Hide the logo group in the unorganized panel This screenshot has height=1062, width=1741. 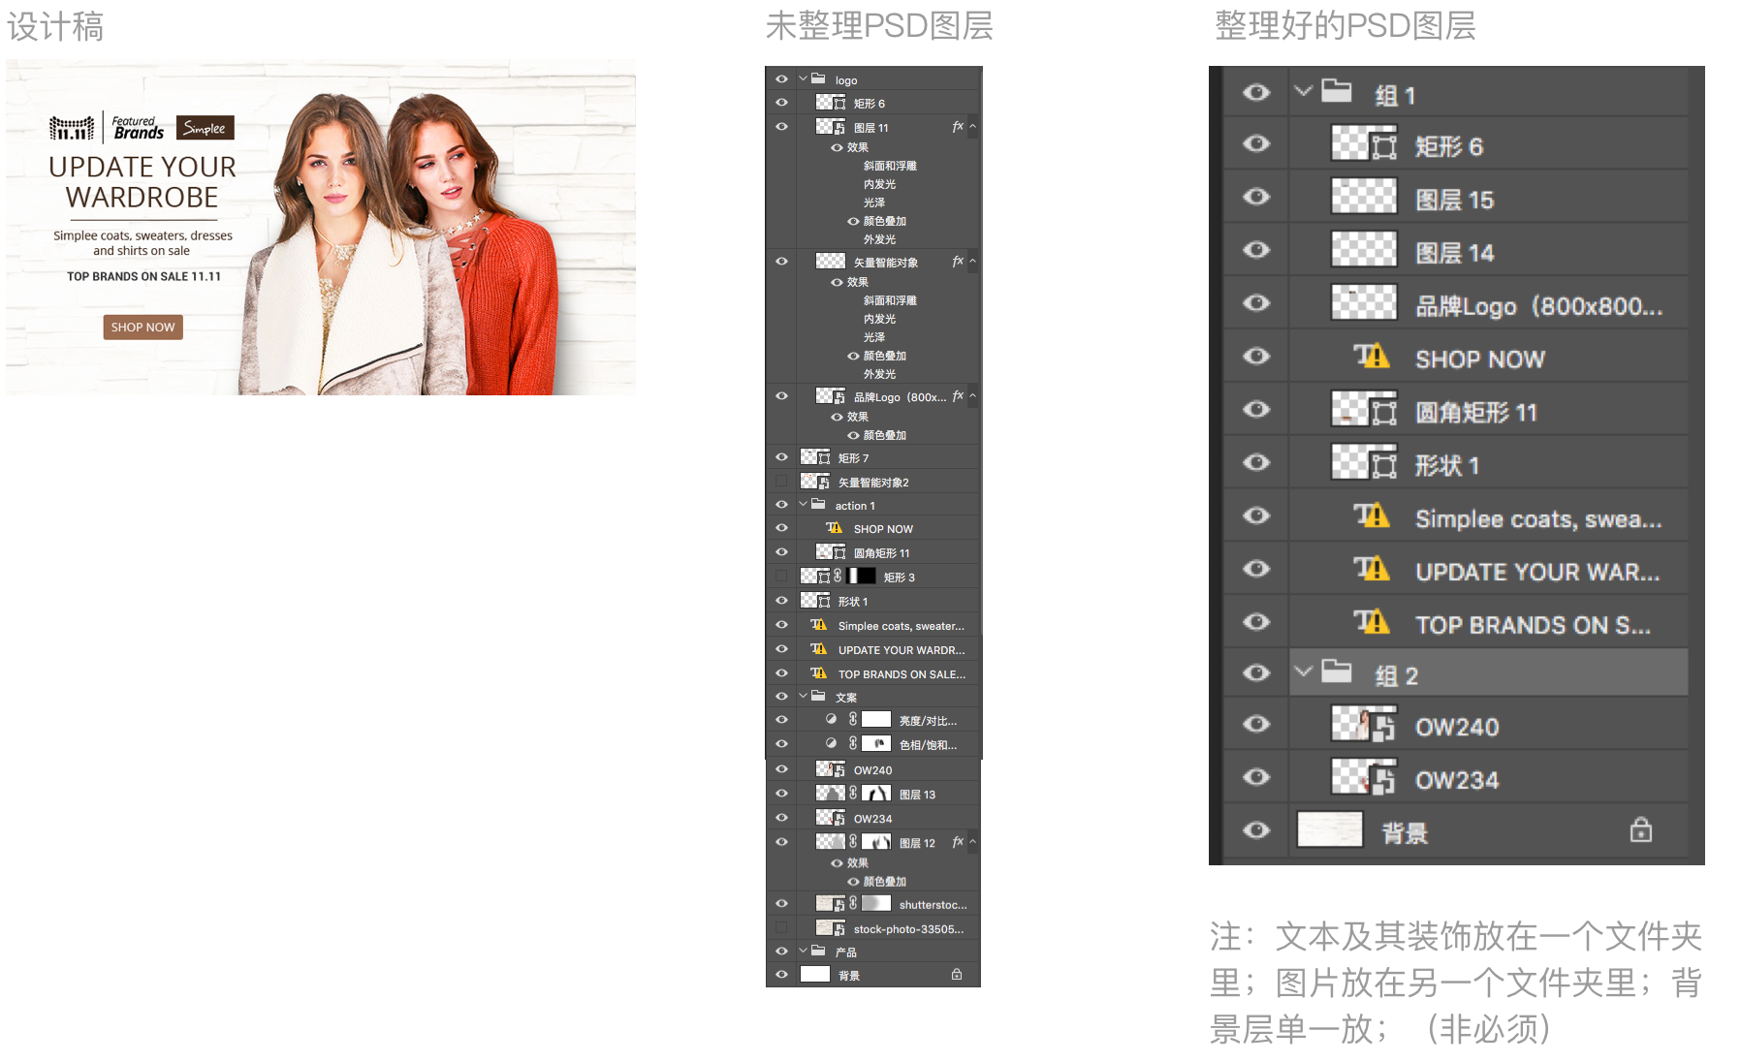[781, 79]
